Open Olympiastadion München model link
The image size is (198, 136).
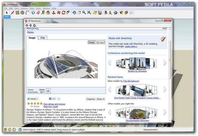point(137,120)
